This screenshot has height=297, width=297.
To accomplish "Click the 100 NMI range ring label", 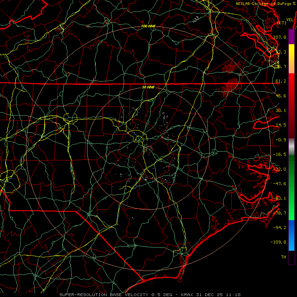I will (148, 26).
